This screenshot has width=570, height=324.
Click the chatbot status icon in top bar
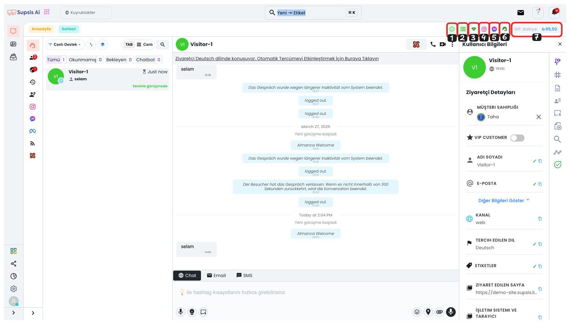(452, 29)
